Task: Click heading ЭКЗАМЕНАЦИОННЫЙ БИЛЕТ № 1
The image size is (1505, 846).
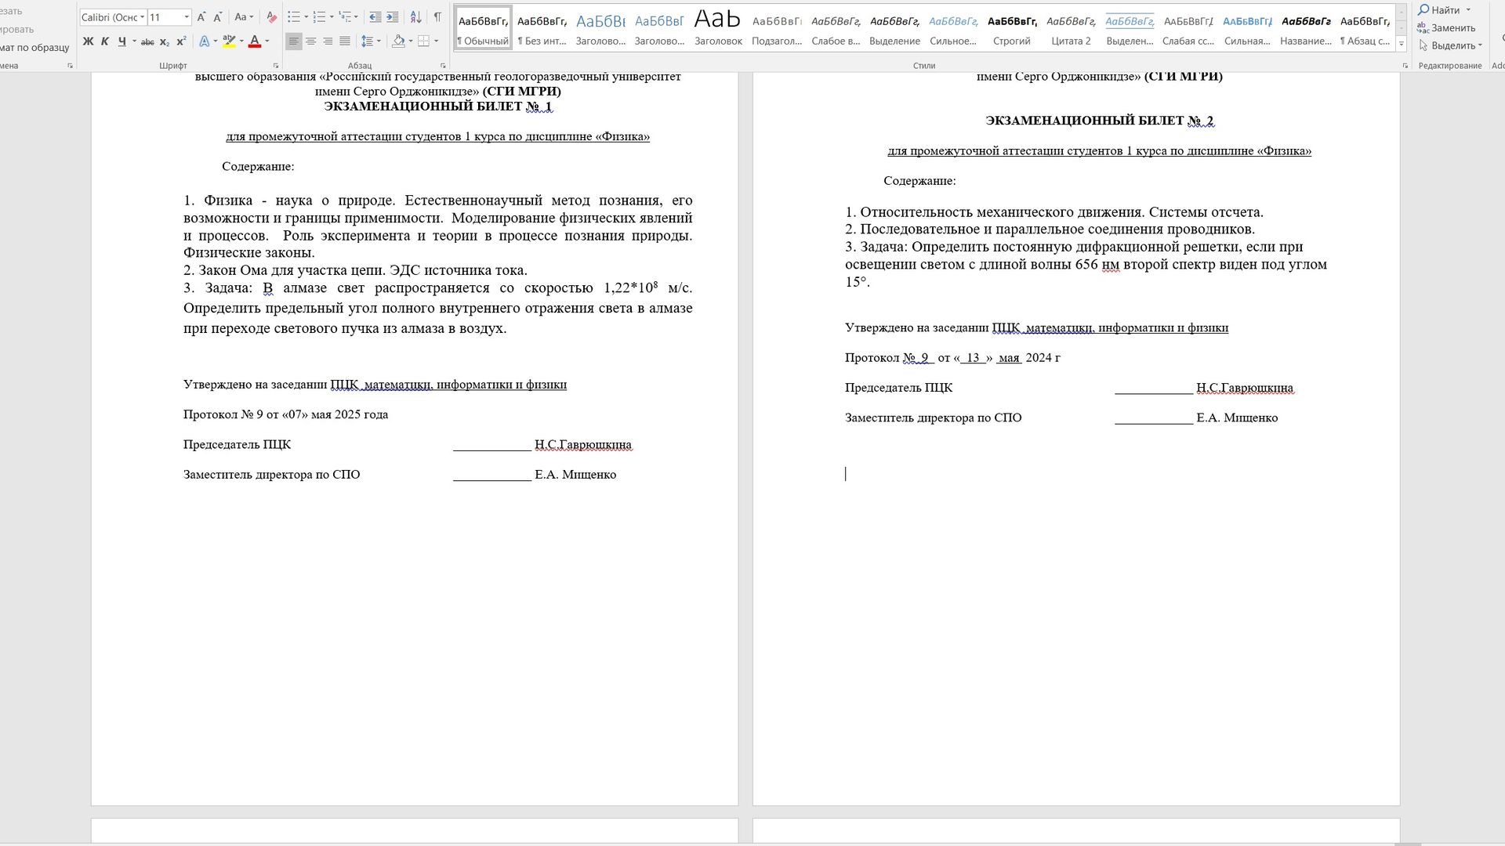Action: pos(438,107)
